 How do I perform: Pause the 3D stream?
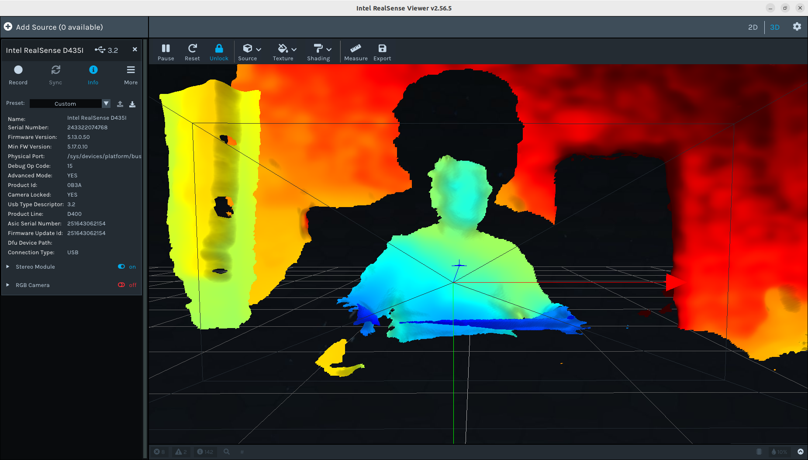click(166, 52)
